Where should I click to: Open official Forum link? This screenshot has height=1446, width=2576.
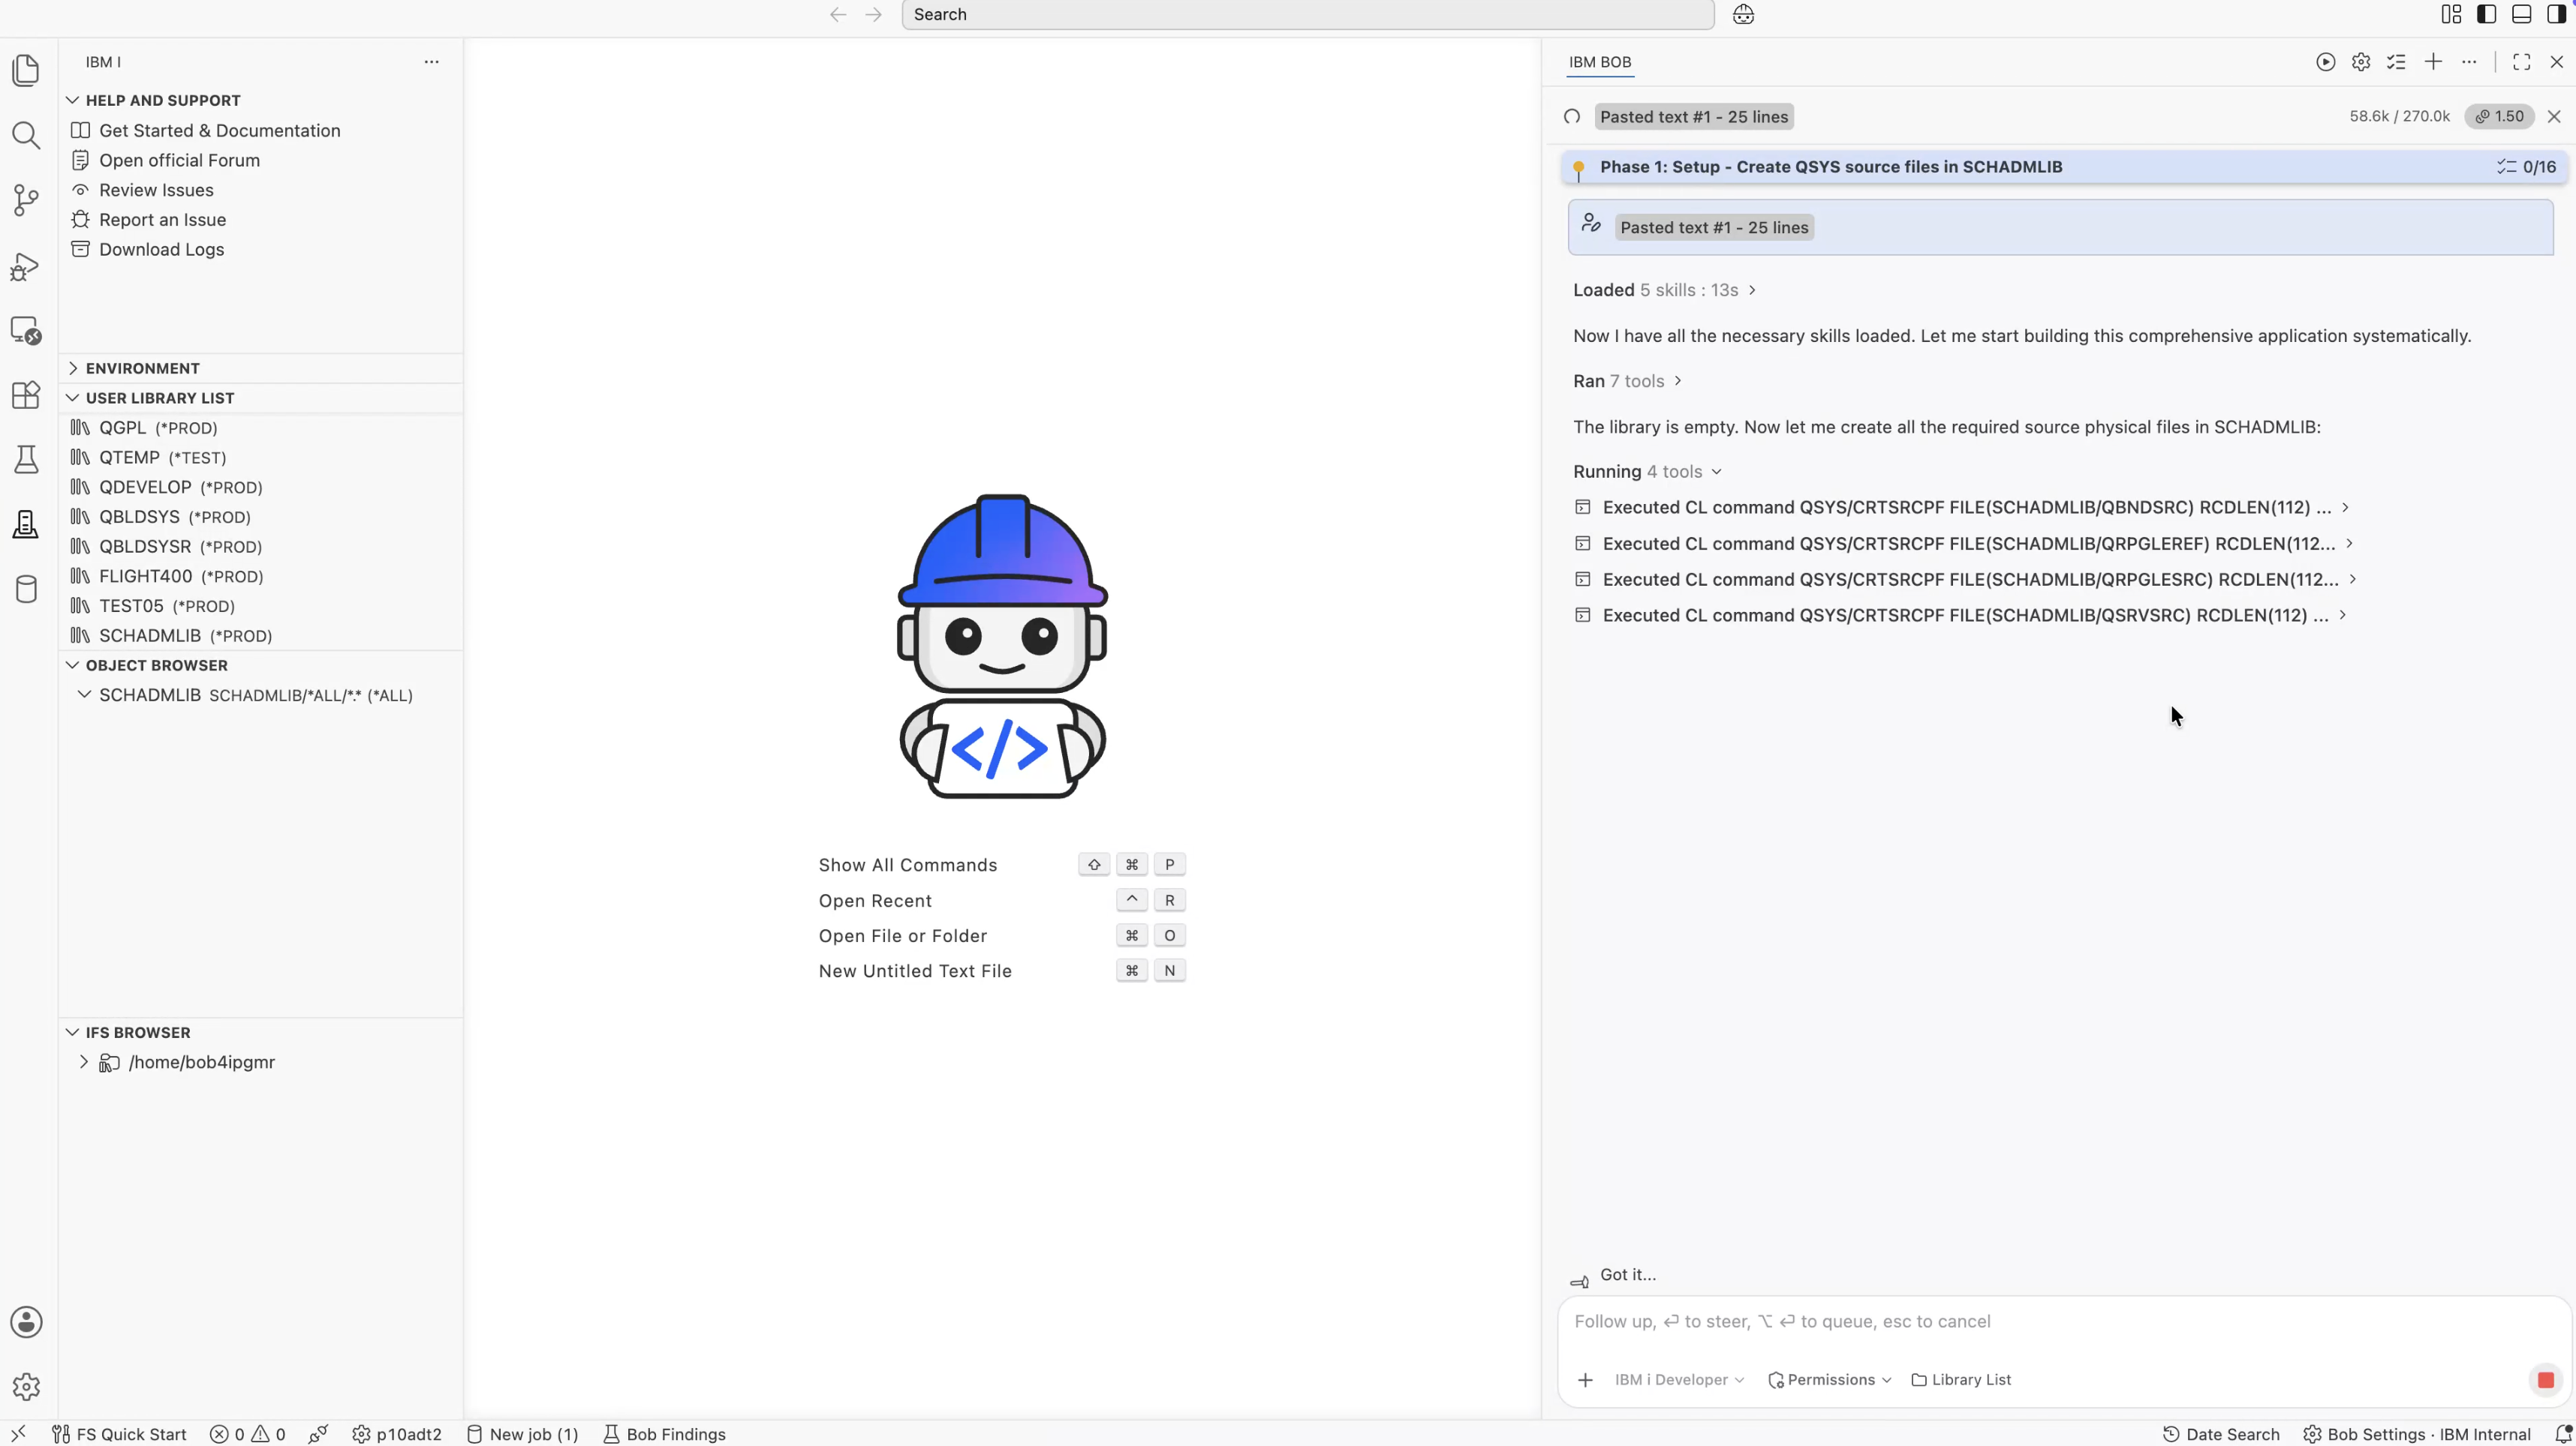179,161
